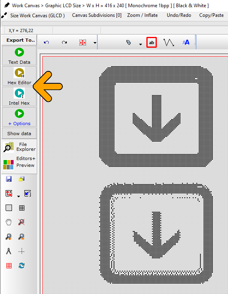Expand dropdown arrow beside the fill bucket icon
Image resolution: width=228 pixels, height=294 pixels.
pos(140,44)
